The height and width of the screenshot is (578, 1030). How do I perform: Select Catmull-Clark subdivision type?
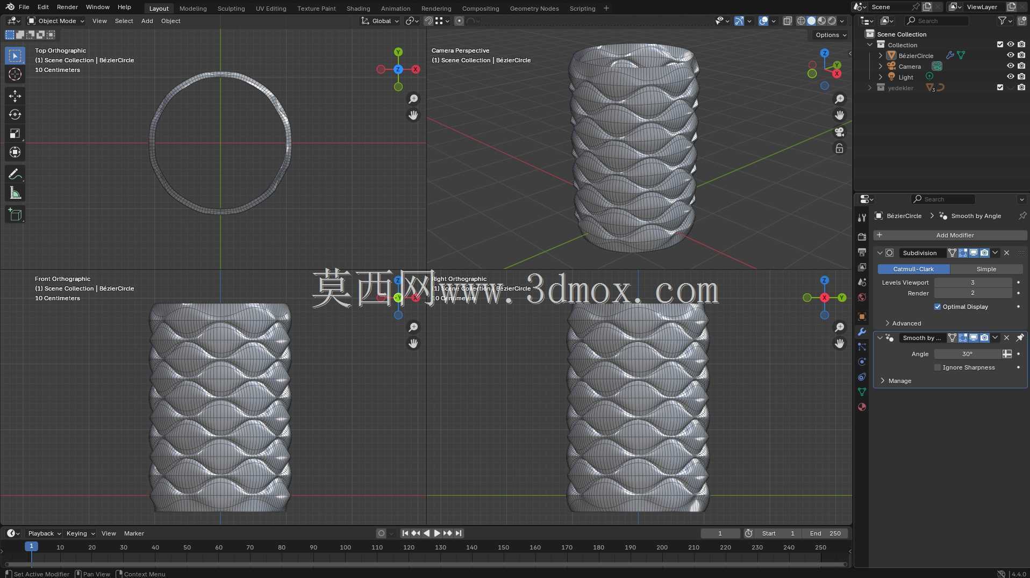pos(913,269)
